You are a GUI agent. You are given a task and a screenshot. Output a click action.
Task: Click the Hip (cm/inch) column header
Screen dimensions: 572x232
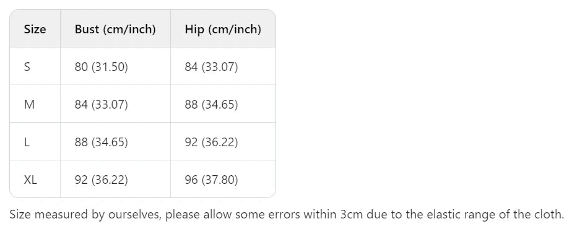pos(223,29)
